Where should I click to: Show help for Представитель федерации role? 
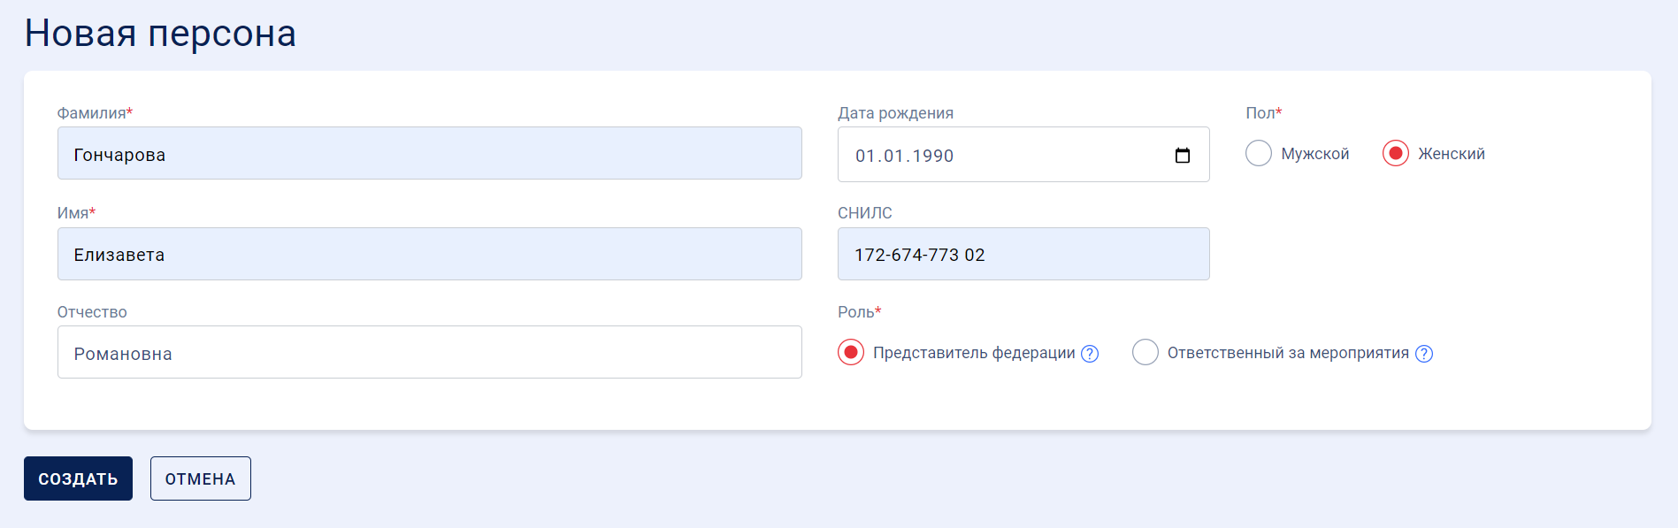click(1090, 354)
